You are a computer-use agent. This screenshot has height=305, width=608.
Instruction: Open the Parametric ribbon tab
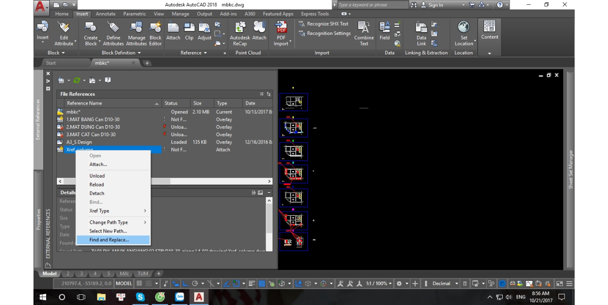(x=135, y=14)
